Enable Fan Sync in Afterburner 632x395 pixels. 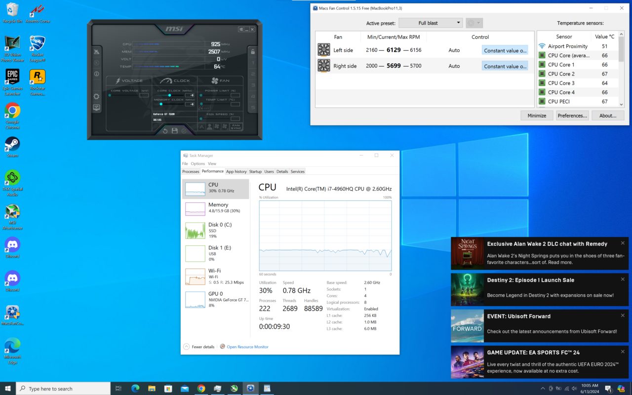coord(237,127)
